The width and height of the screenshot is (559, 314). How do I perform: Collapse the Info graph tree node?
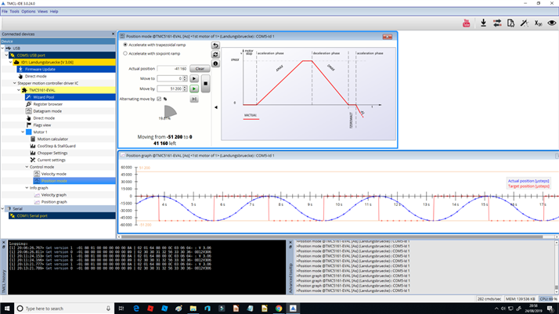27,188
